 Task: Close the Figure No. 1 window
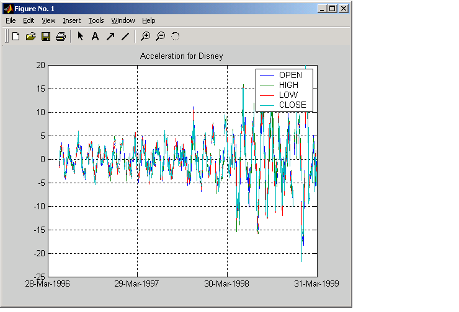pos(344,9)
